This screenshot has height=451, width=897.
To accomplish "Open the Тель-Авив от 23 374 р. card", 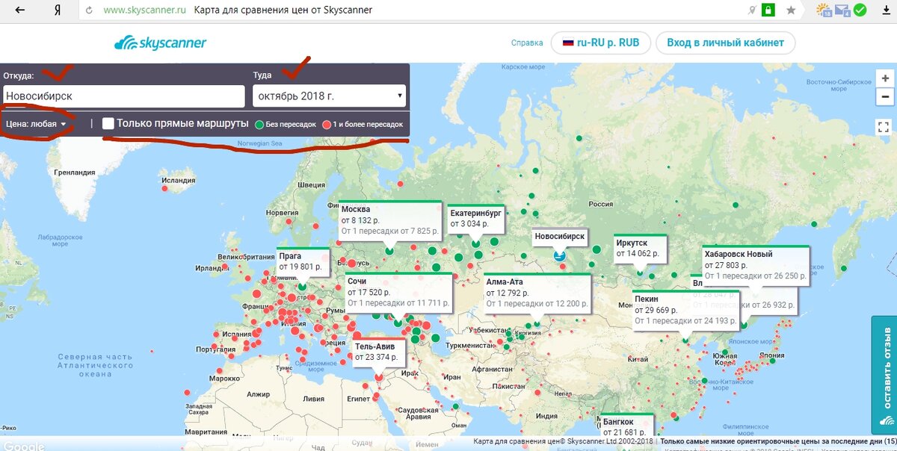I will click(379, 352).
